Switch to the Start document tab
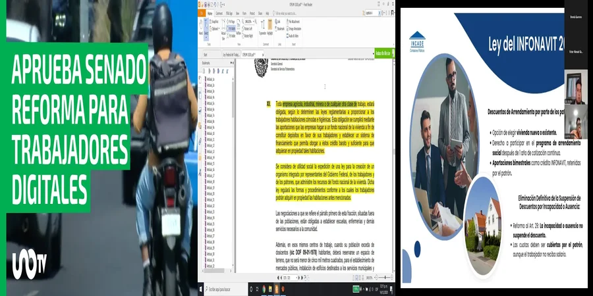Image resolution: width=593 pixels, height=296 pixels. [x=212, y=55]
